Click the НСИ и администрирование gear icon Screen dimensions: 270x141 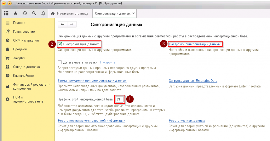click(8, 99)
